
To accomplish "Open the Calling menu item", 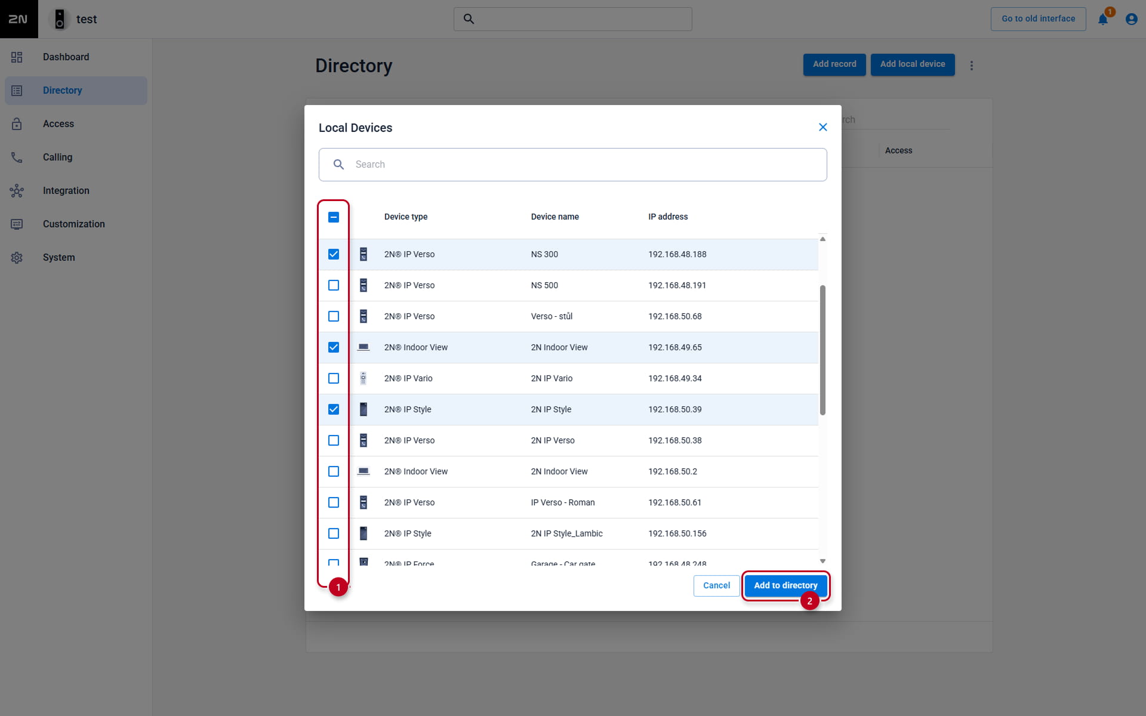I will [x=76, y=158].
